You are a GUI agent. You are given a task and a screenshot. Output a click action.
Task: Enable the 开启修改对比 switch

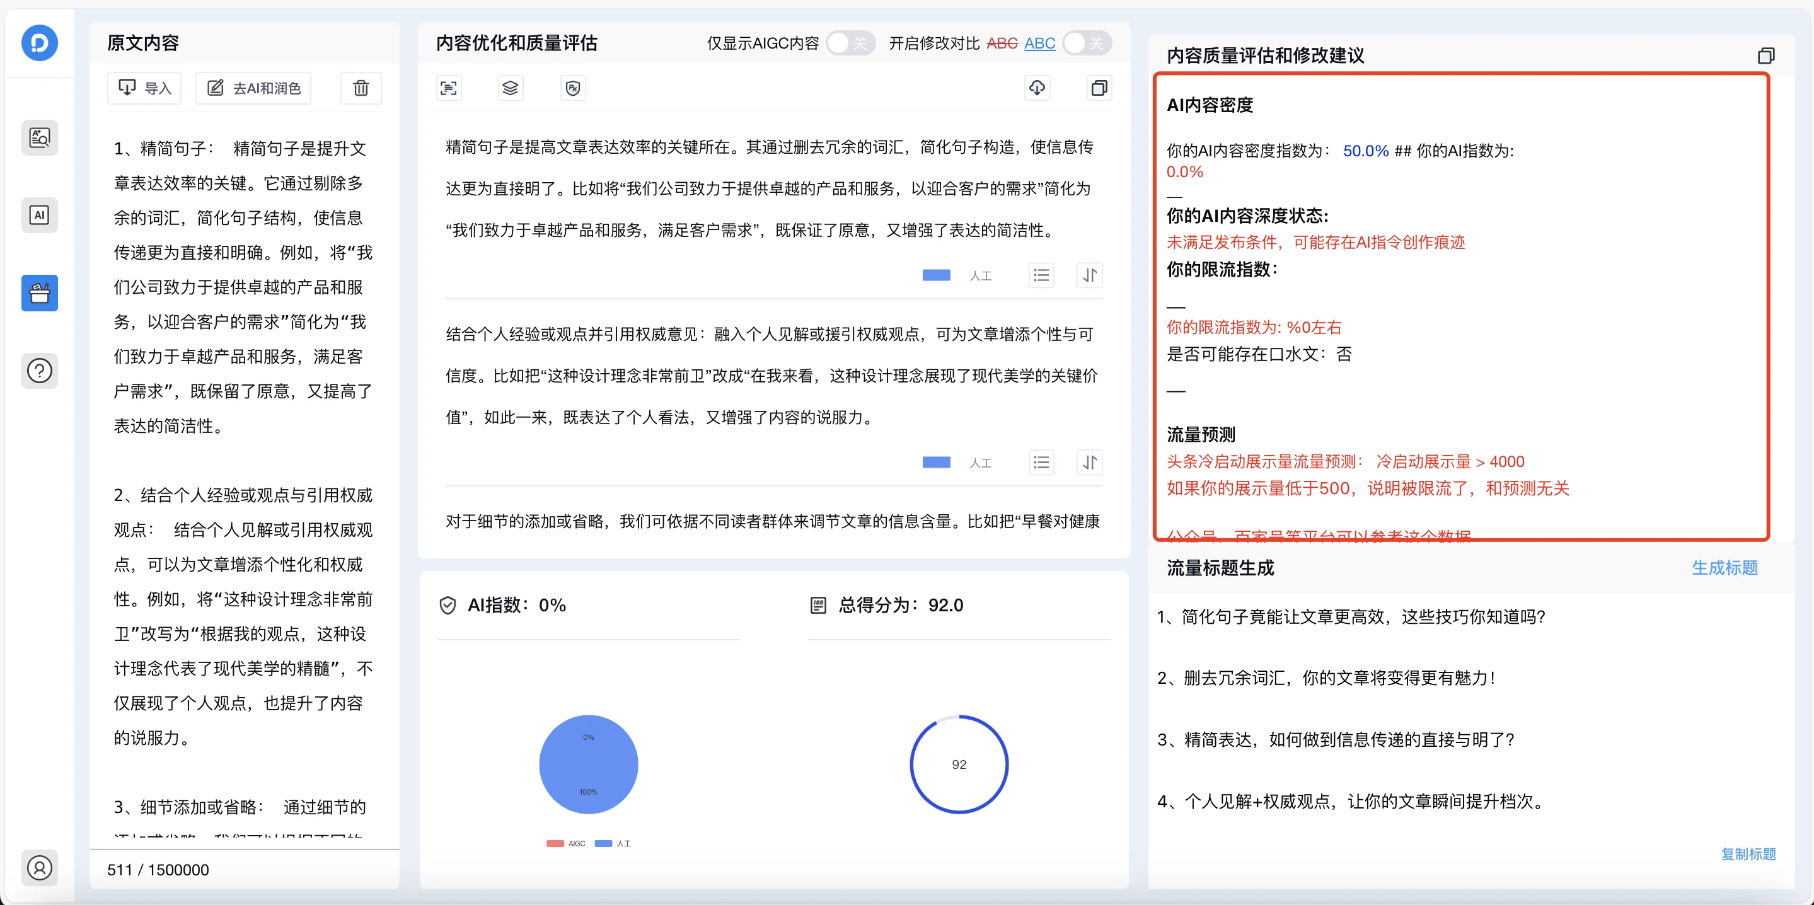(x=1087, y=43)
